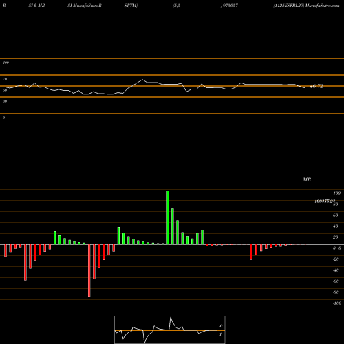Click the 100175.22 value on the histogram

pyautogui.click(x=325, y=201)
